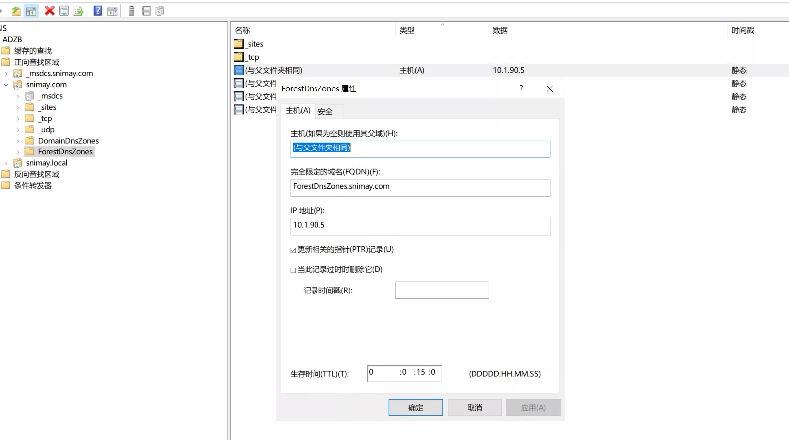Screen dimensions: 789x440
Task: Click the 取消 button
Action: click(474, 408)
